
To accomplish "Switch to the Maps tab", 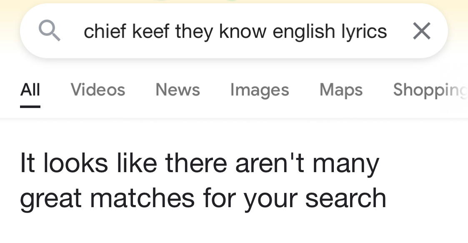I will coord(341,90).
